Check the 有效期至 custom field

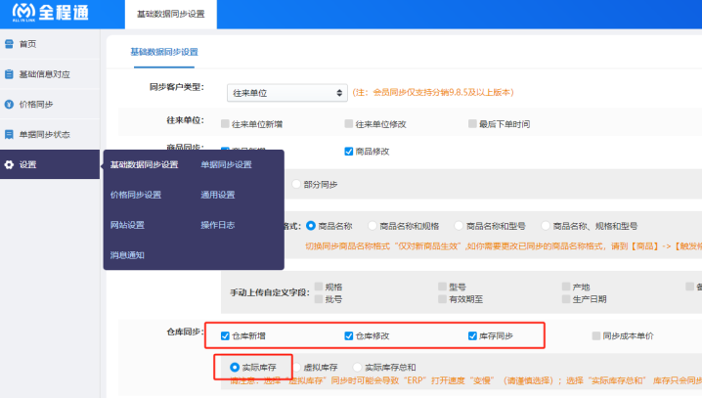click(442, 298)
